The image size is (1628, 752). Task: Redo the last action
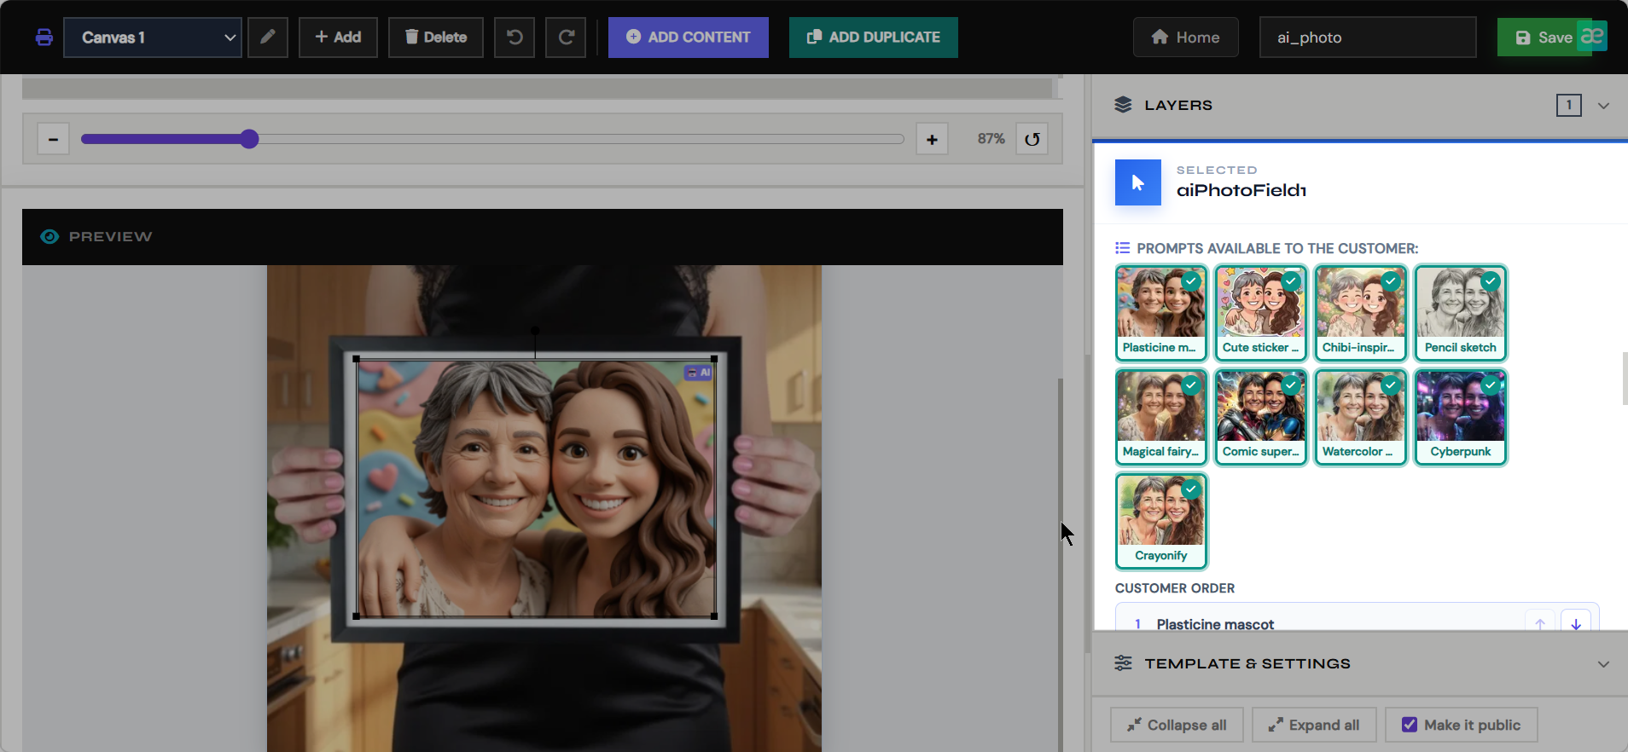click(566, 38)
